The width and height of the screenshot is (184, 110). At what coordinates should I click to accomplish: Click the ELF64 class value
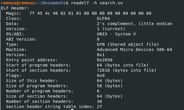103,18
